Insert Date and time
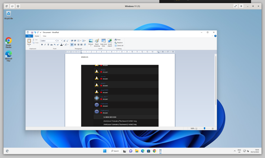This screenshot has width=265, height=158. [103, 43]
